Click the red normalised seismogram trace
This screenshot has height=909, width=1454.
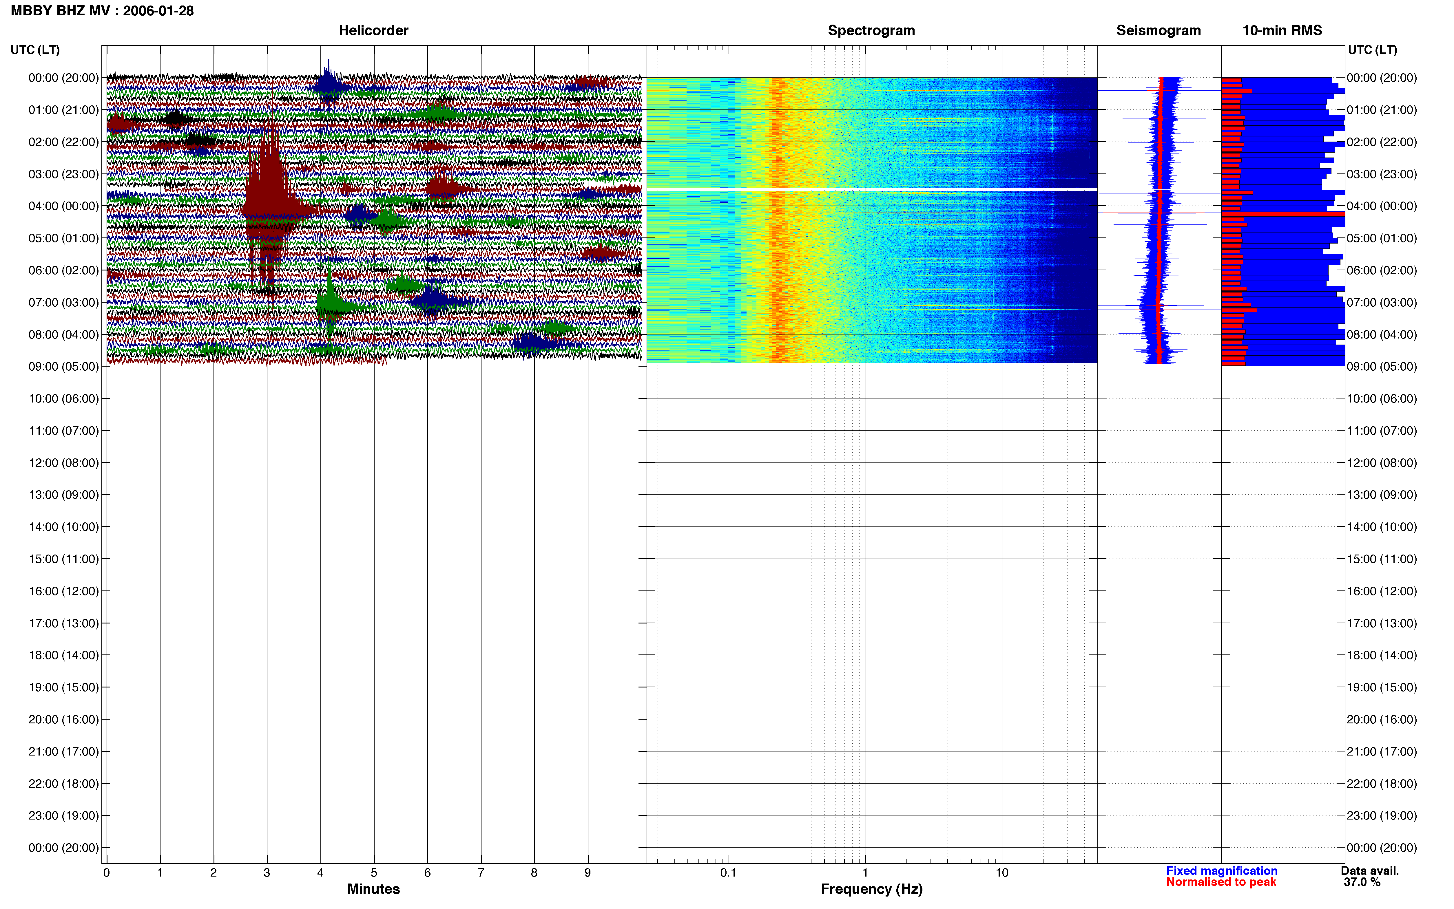click(1160, 220)
